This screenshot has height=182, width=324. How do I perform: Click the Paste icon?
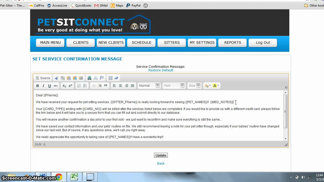coord(69,78)
